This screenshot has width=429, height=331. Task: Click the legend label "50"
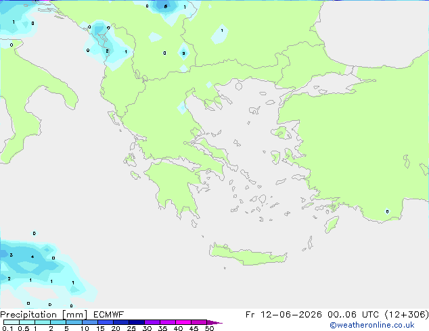tap(209, 328)
